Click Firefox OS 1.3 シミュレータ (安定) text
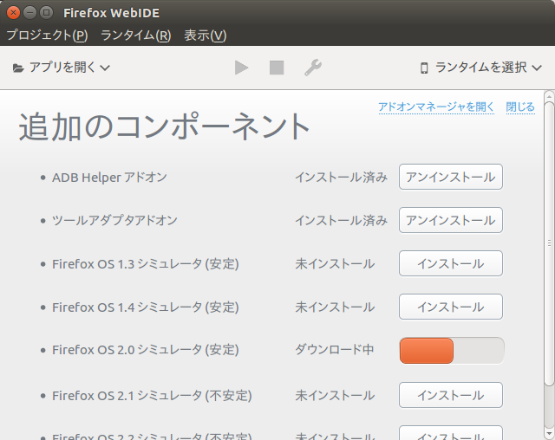555x440 pixels. coord(146,264)
